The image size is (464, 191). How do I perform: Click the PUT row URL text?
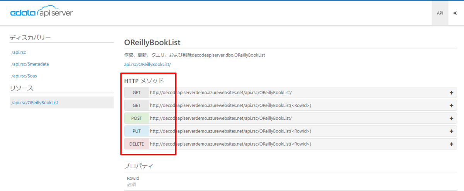(230, 131)
